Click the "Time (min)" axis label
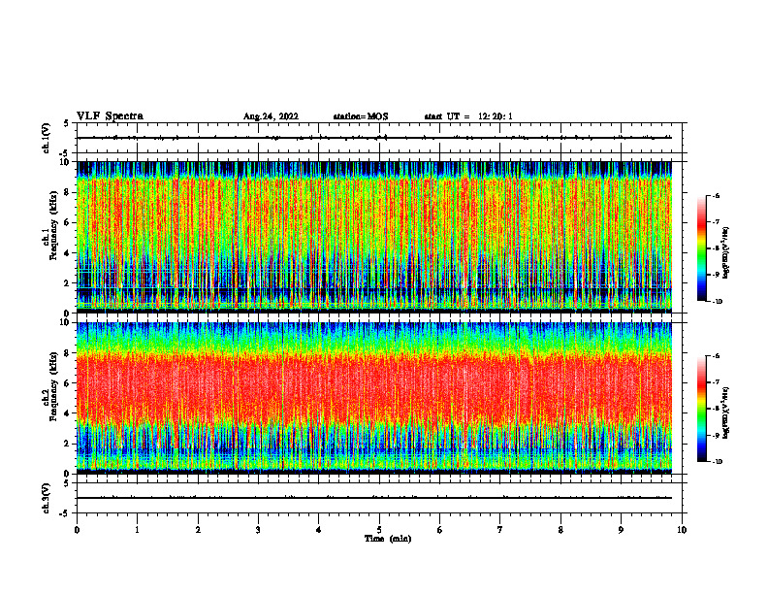 388,539
